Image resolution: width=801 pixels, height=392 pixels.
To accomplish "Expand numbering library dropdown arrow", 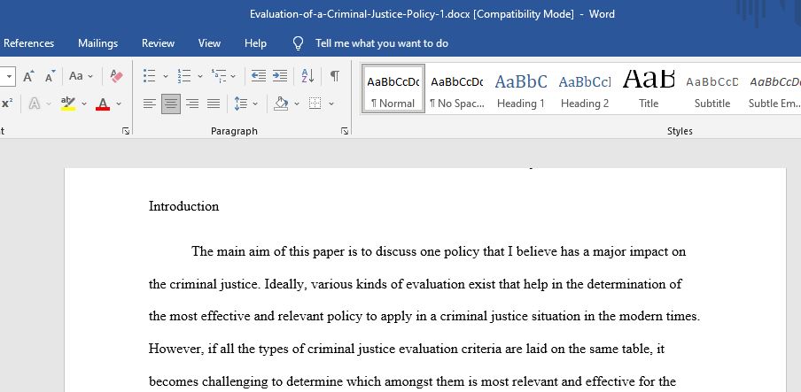I will point(200,77).
